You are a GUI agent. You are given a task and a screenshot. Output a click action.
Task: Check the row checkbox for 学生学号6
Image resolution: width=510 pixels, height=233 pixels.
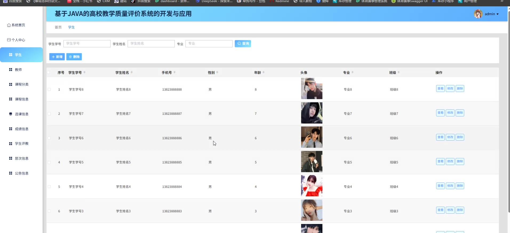pyautogui.click(x=49, y=138)
